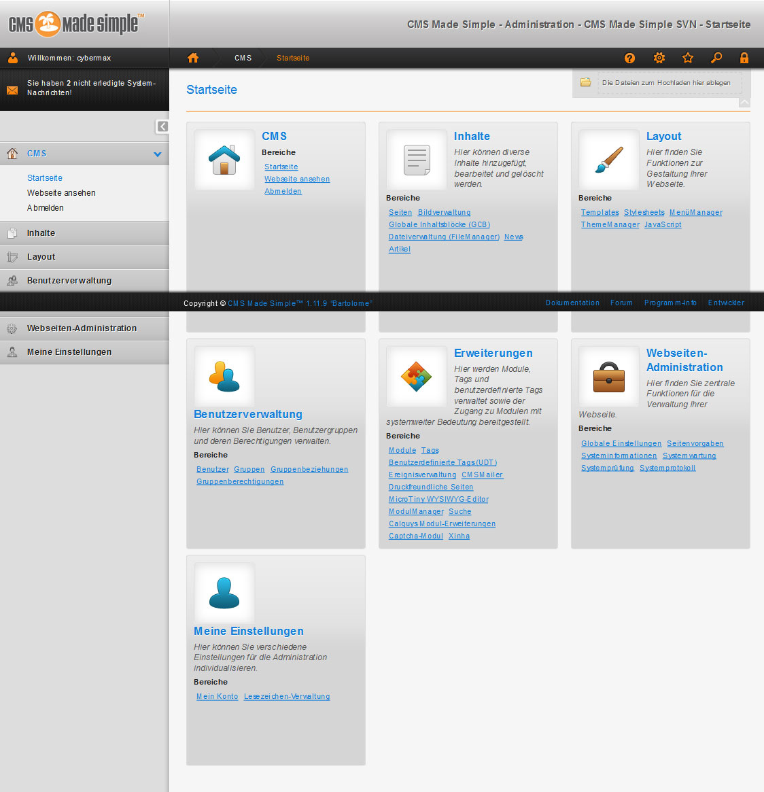Open the Dokumentation footer link
Viewport: 764px width, 792px height.
click(x=572, y=303)
